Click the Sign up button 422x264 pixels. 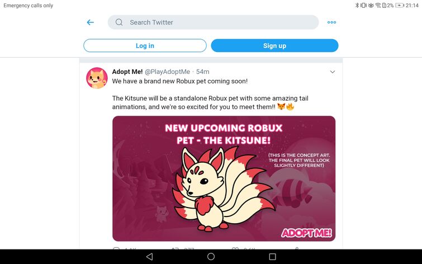click(x=274, y=45)
